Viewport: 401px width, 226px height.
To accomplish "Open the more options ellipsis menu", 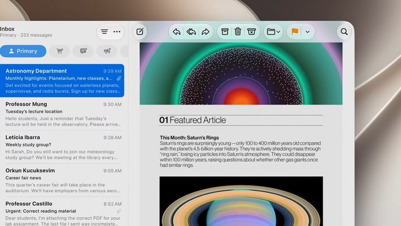I will (x=117, y=32).
